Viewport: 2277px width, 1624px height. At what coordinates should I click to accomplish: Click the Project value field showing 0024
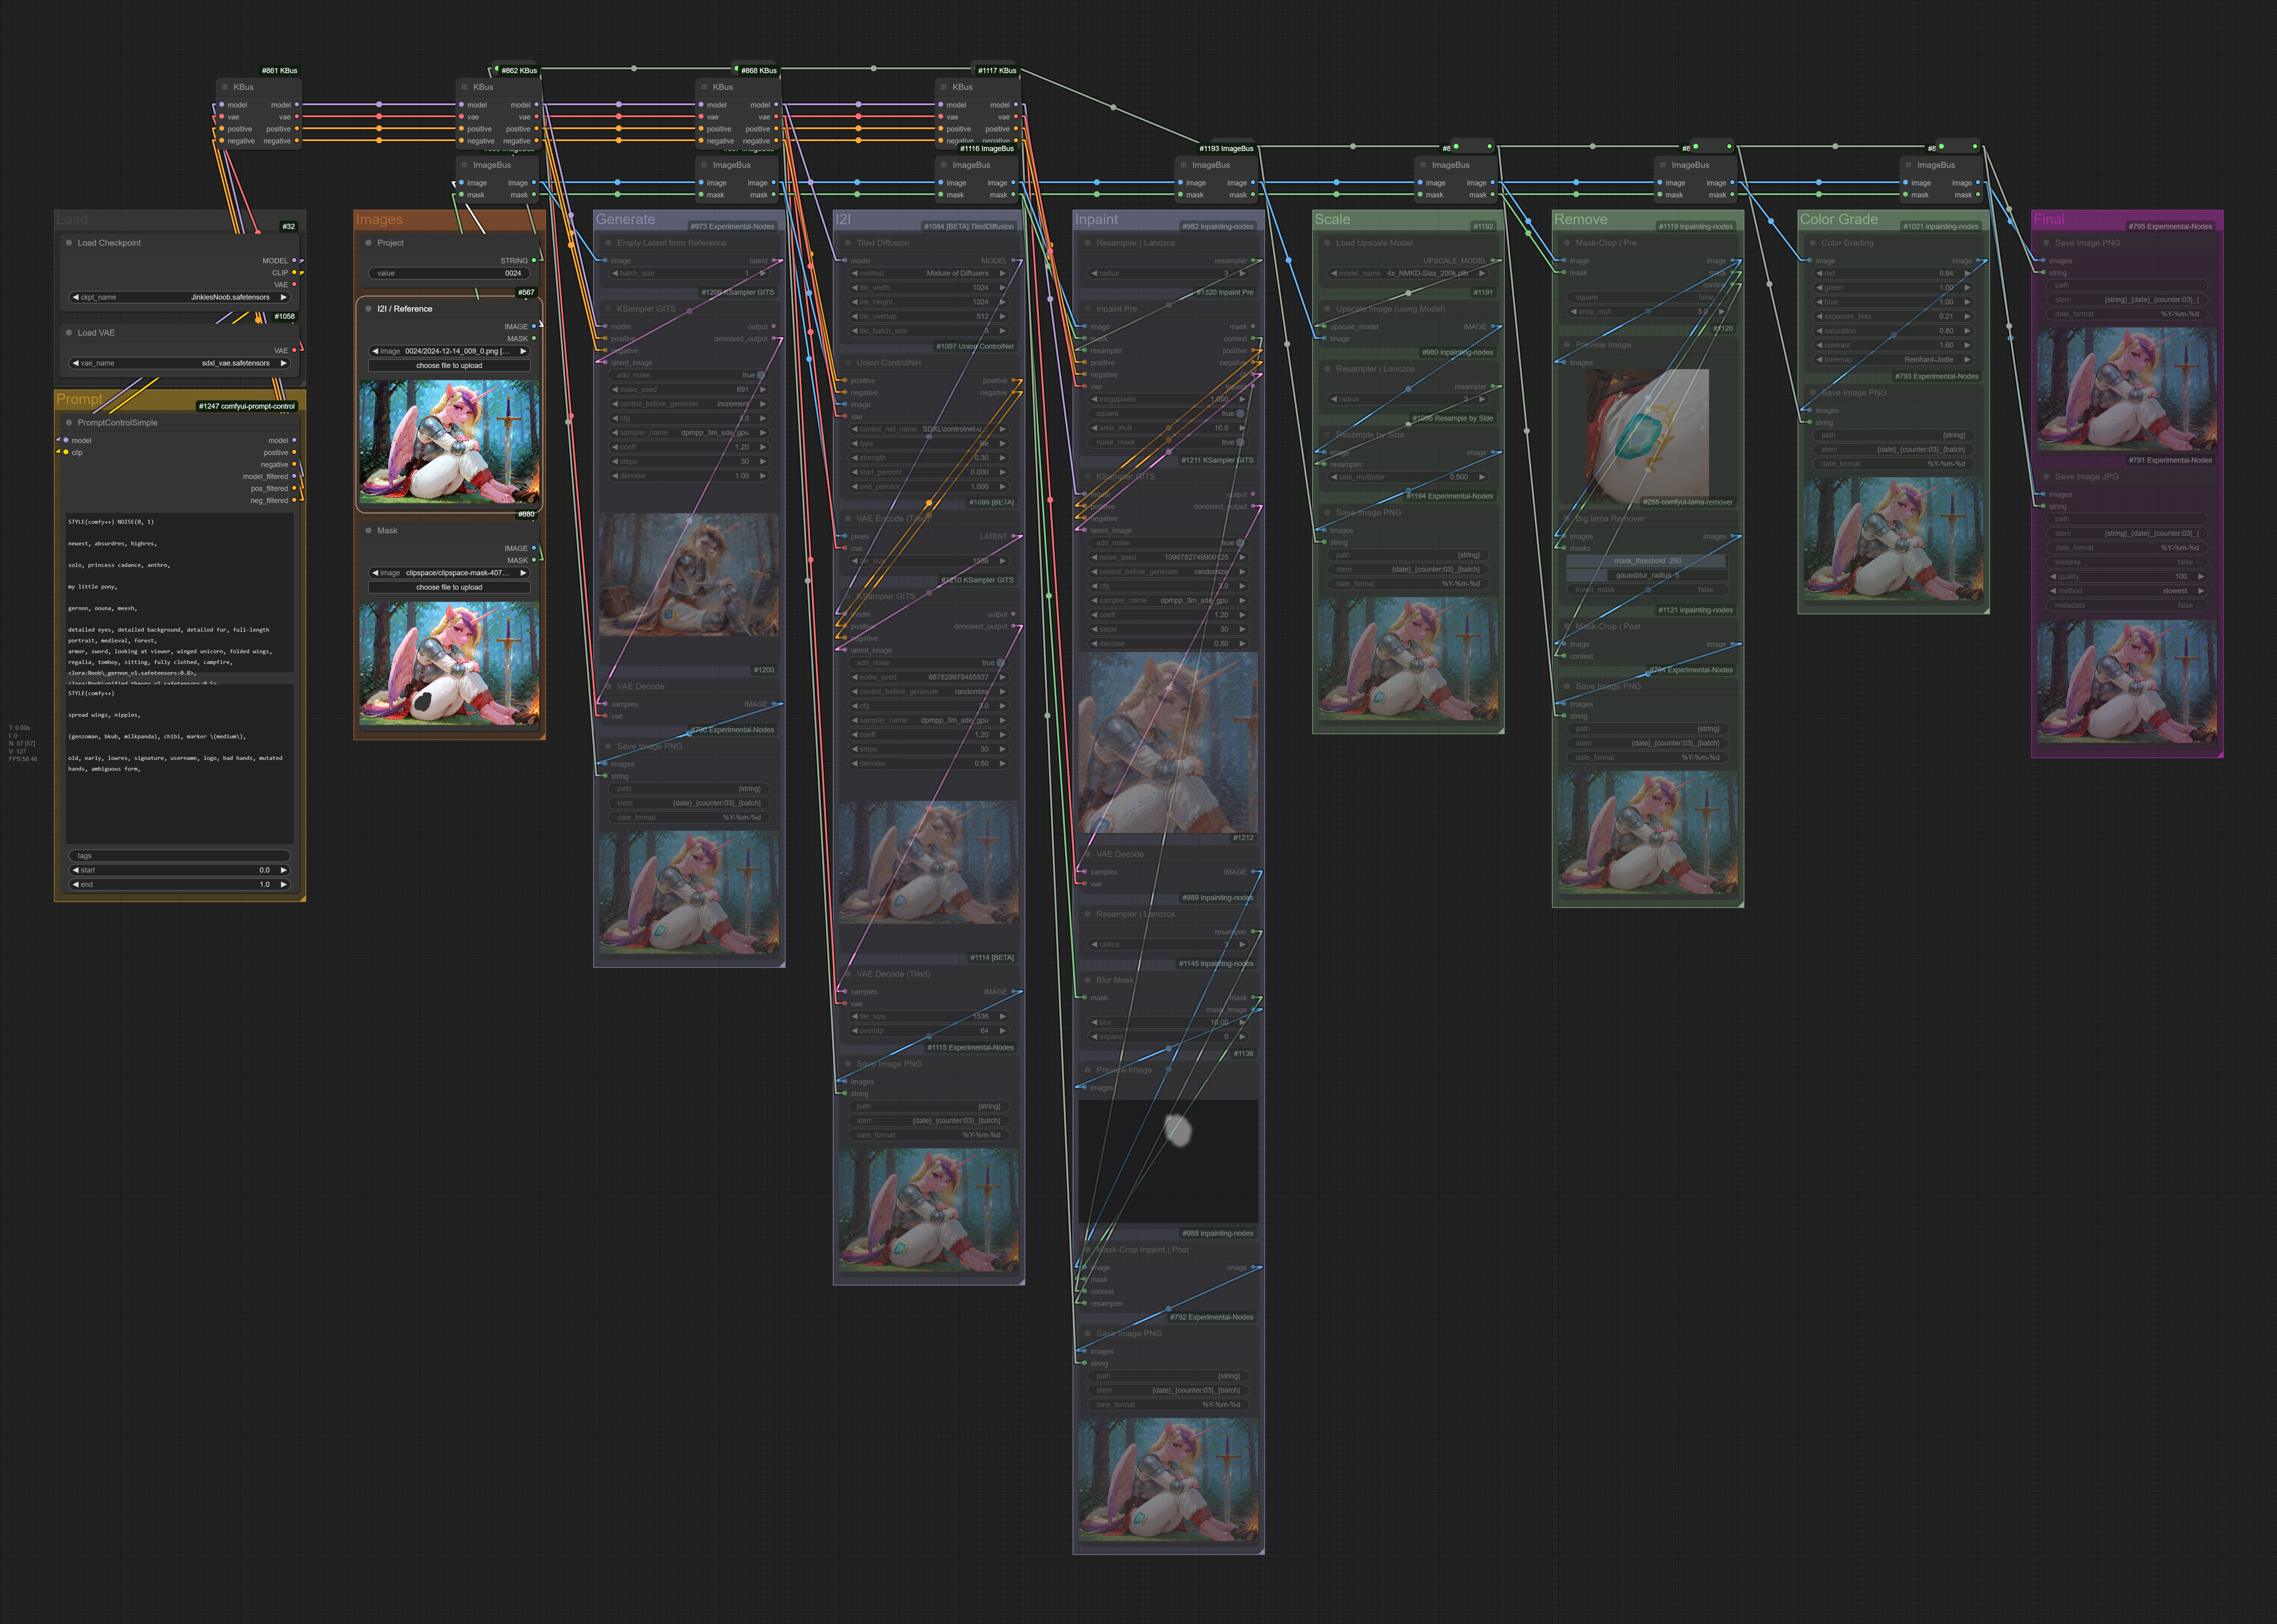pos(449,273)
